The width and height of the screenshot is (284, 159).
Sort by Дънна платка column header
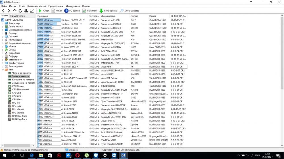115,16
